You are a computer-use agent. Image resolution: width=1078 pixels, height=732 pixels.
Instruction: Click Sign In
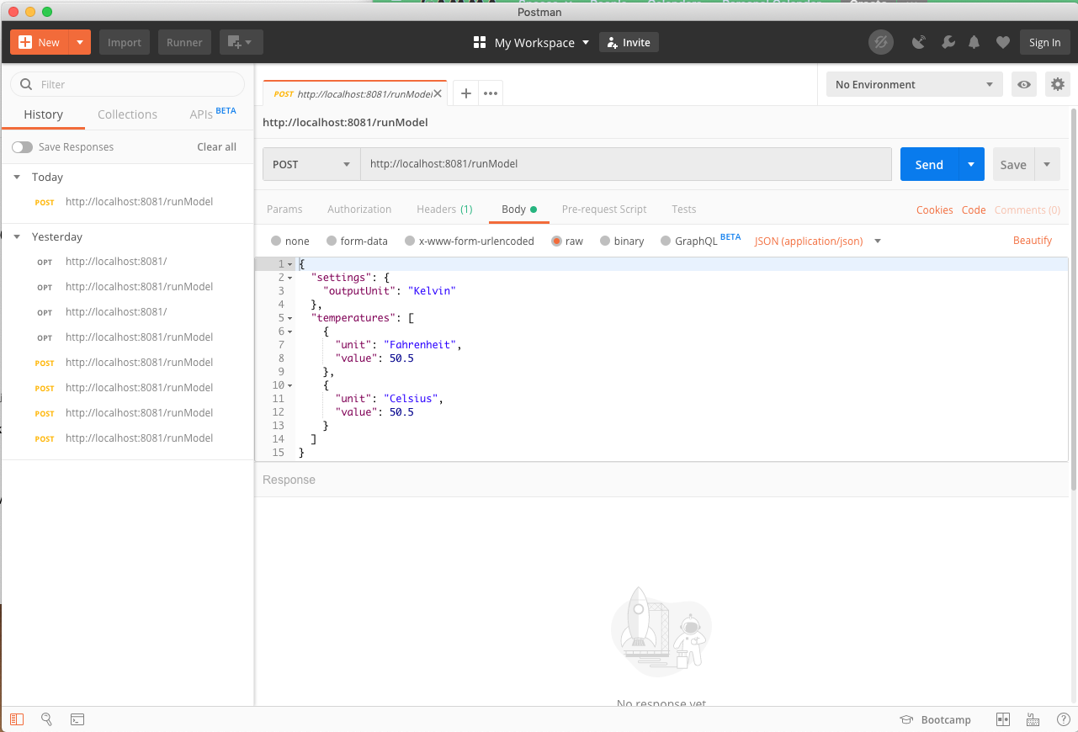[x=1044, y=42]
